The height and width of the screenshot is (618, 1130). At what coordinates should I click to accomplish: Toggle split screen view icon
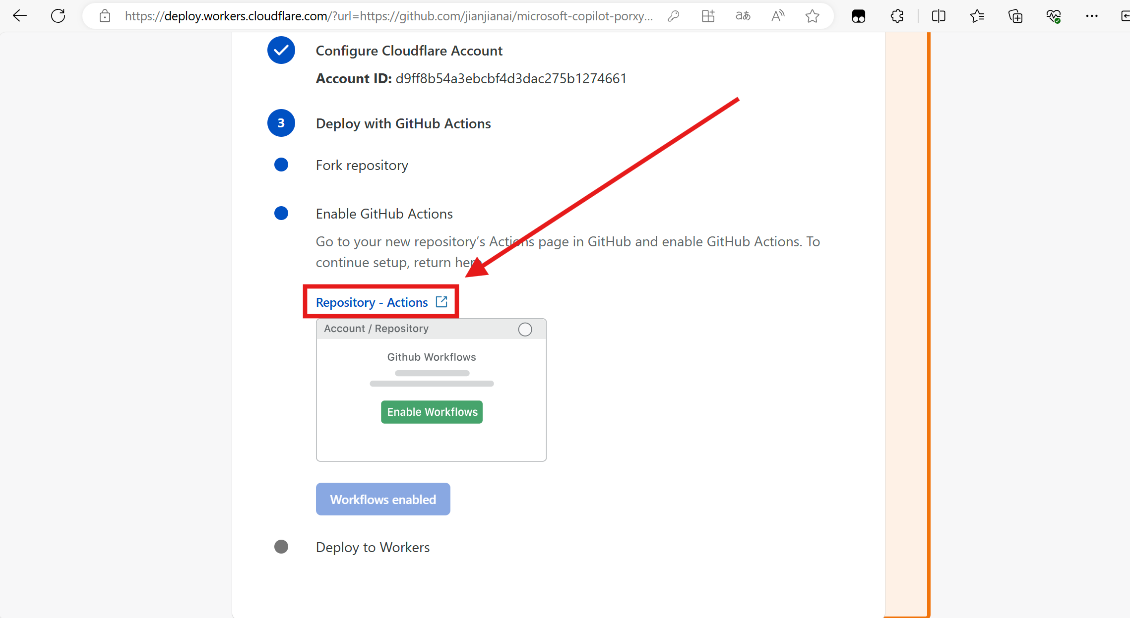point(939,16)
